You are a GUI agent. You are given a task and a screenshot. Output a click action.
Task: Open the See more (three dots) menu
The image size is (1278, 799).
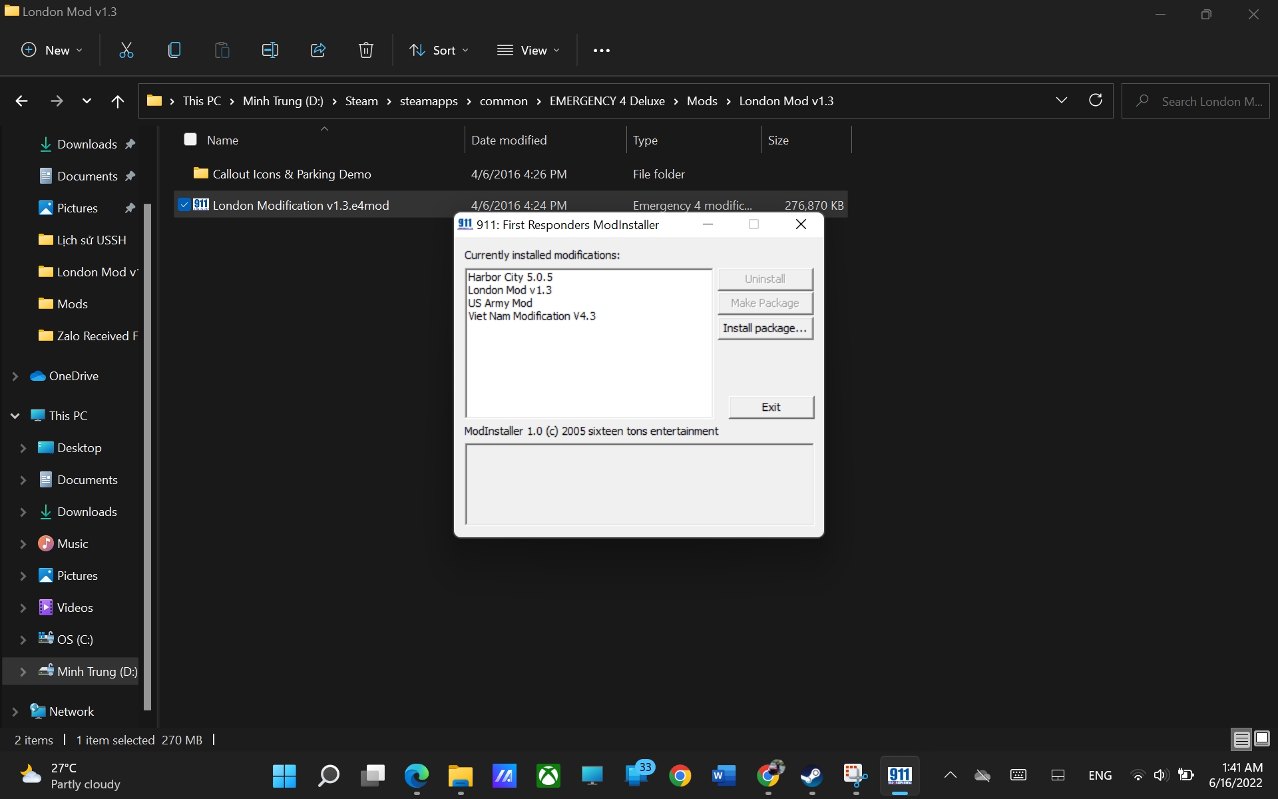point(601,51)
